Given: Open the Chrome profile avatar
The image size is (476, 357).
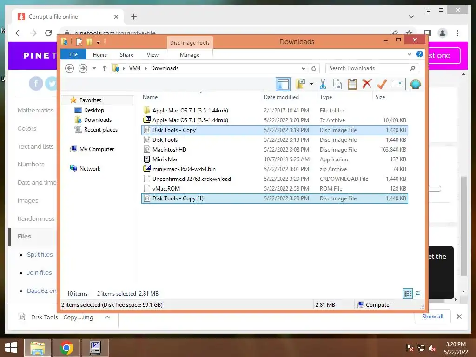Looking at the screenshot, I should coord(443,33).
